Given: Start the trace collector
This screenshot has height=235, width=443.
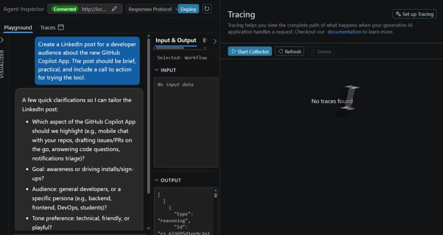Looking at the screenshot, I should click(x=250, y=51).
